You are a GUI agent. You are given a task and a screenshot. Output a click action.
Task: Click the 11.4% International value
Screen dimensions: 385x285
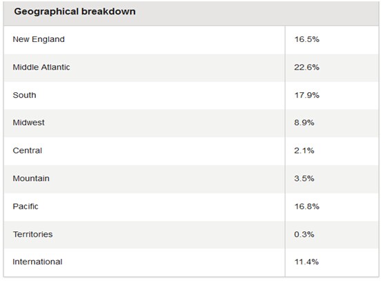(x=306, y=262)
